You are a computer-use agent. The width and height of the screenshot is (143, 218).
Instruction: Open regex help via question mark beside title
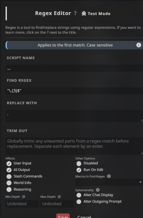pyautogui.click(x=75, y=13)
